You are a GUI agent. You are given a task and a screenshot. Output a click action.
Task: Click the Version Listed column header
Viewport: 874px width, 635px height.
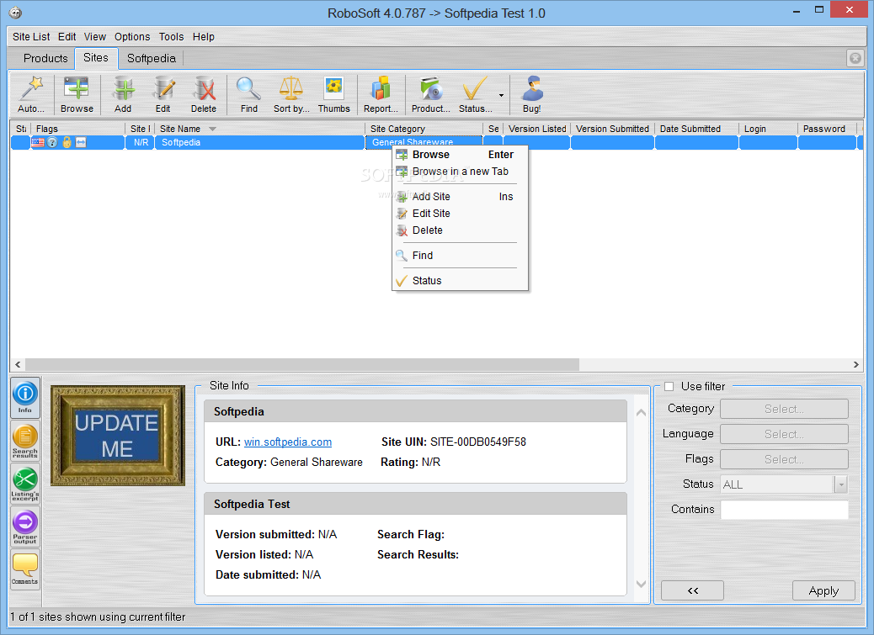(536, 130)
